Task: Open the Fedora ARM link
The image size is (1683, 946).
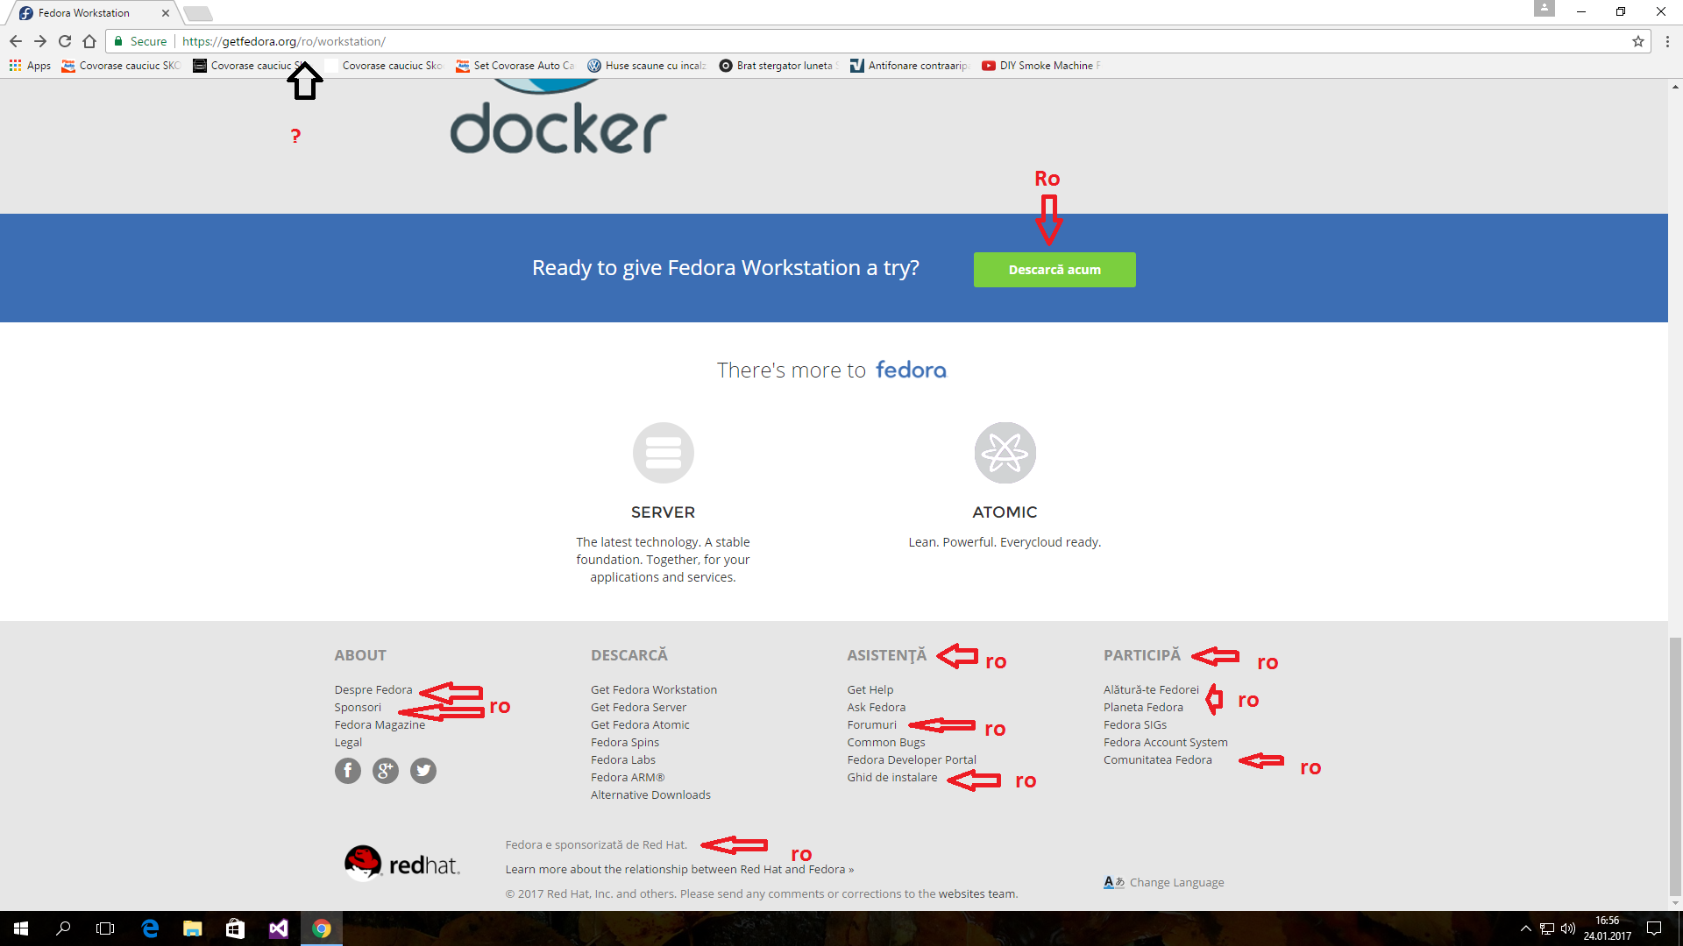Action: point(628,778)
